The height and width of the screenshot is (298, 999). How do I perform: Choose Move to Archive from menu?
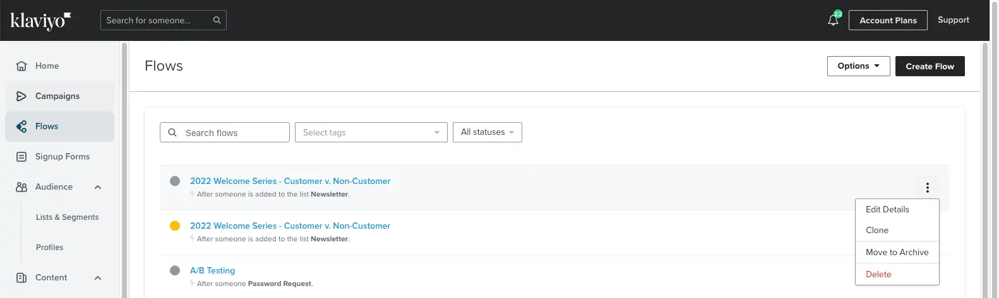click(897, 252)
